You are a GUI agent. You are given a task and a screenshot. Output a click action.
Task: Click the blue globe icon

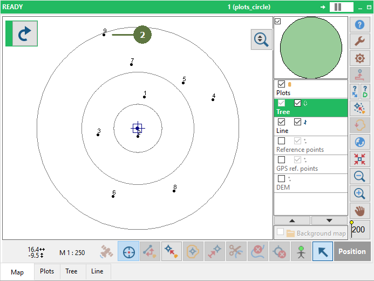(x=359, y=142)
